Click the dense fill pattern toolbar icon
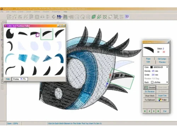177x133 pixels. pos(31,17)
